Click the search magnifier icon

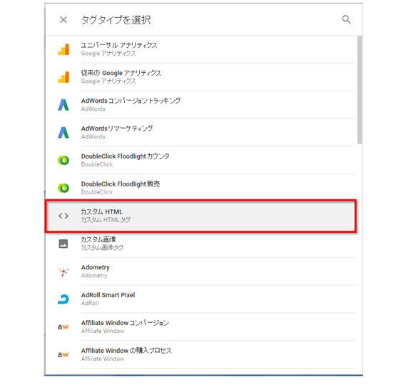346,19
